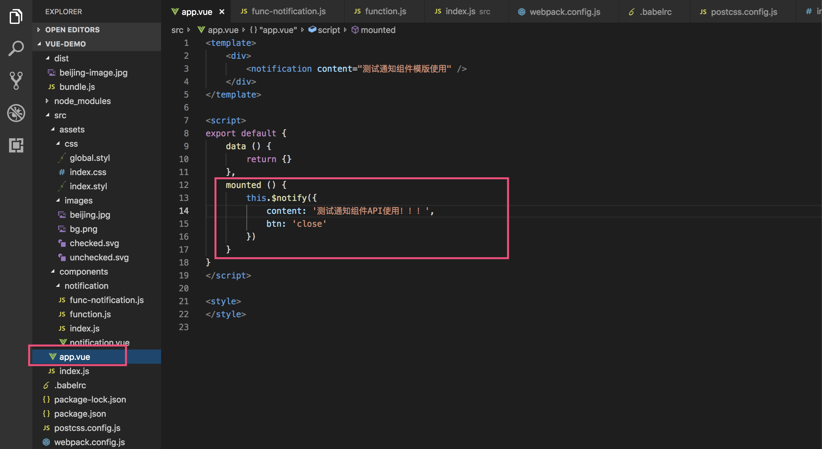
Task: Click src in the breadcrumb path
Action: (177, 30)
